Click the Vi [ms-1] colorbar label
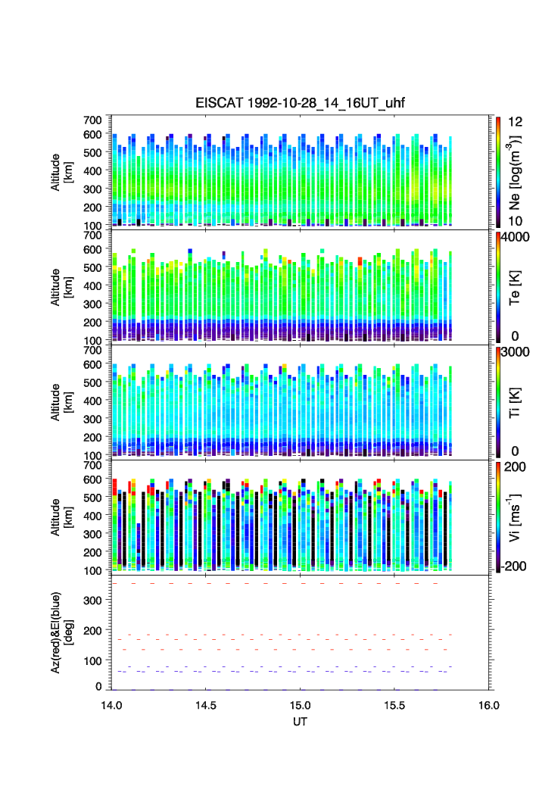This screenshot has width=536, height=805. [514, 517]
